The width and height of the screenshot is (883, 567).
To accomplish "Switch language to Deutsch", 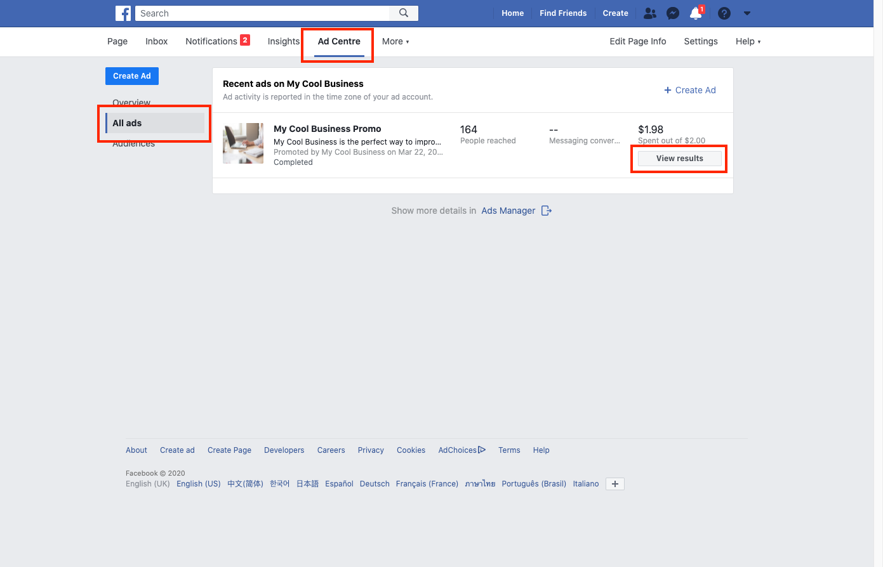I will pos(375,484).
